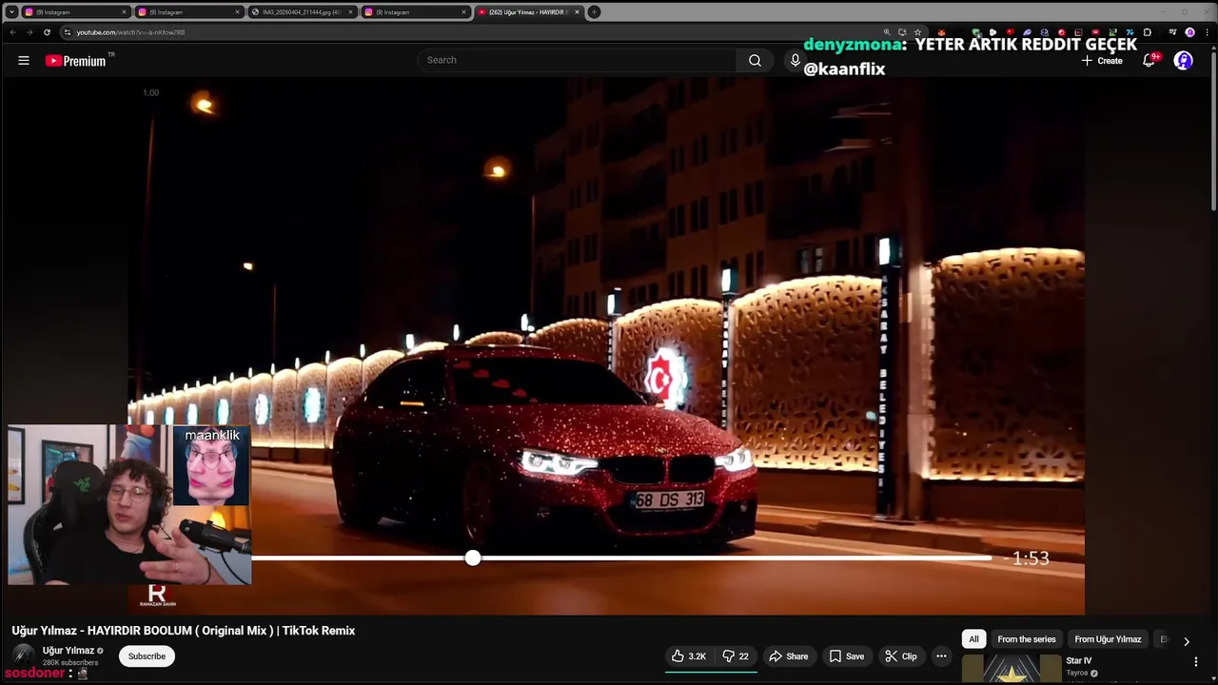
Task: Select the From the series chip
Action: tap(1027, 639)
